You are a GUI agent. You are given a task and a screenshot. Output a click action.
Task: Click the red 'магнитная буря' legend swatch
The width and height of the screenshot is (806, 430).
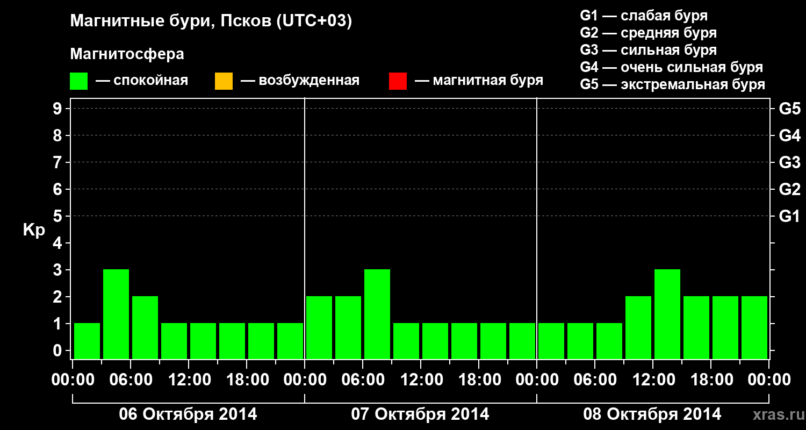398,81
